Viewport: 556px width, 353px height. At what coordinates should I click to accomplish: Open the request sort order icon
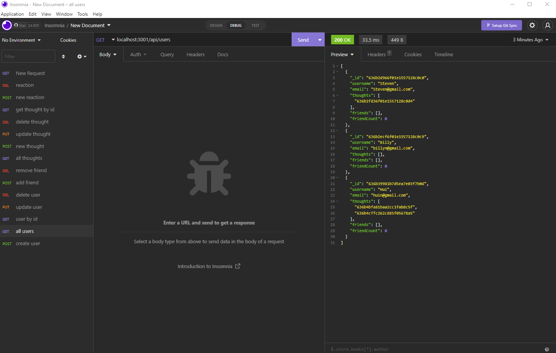63,56
